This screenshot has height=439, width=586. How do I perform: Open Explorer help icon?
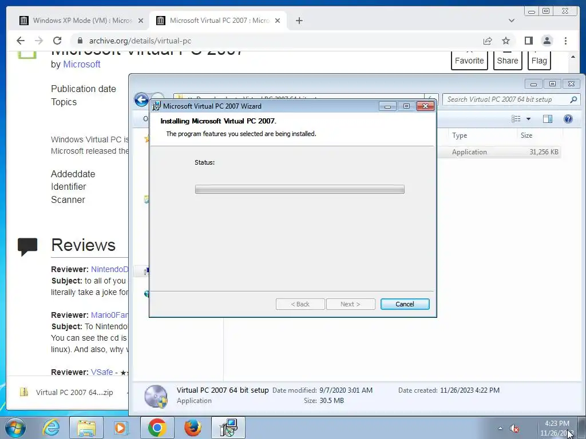click(568, 119)
